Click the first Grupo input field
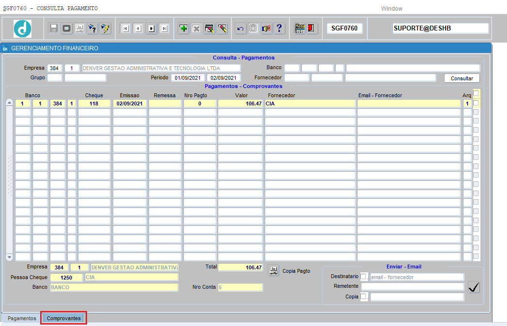 tap(54, 77)
